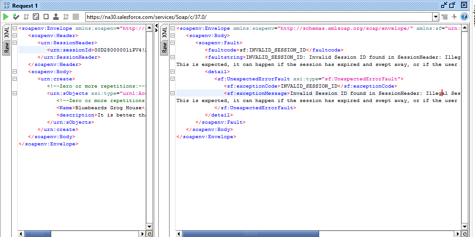Click the second SOAP icon beside the stamp
Image resolution: width=475 pixels, height=237 pixels.
tap(66, 17)
